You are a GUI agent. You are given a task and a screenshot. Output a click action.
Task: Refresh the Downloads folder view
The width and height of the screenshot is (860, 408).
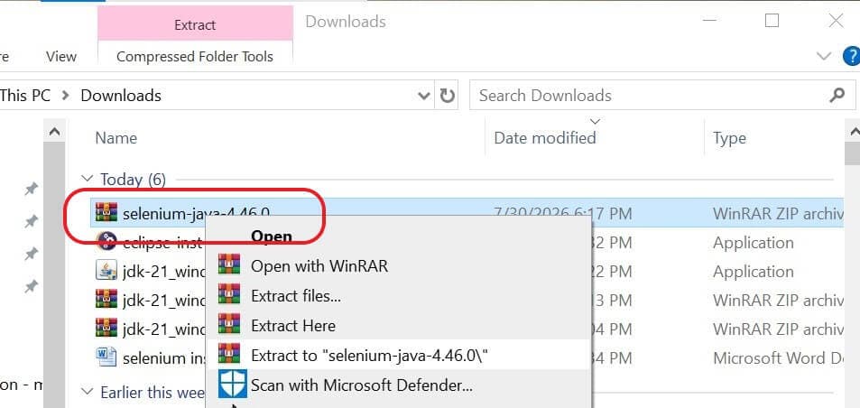pyautogui.click(x=447, y=96)
